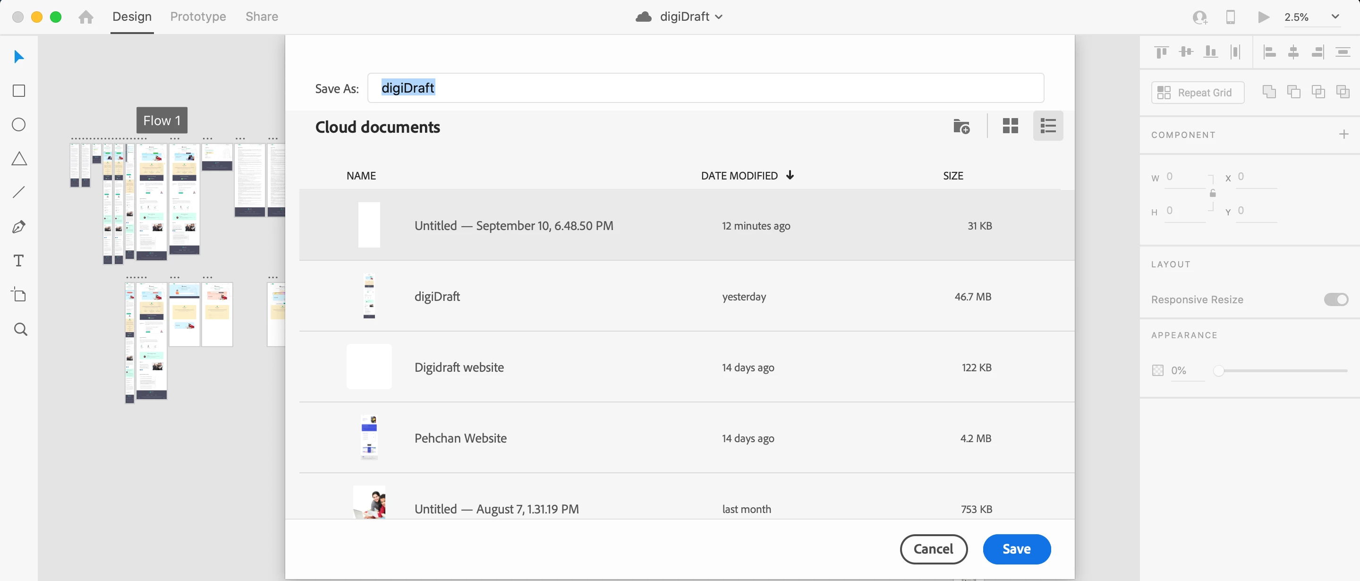Switch to list view of documents
This screenshot has width=1360, height=581.
(x=1047, y=126)
